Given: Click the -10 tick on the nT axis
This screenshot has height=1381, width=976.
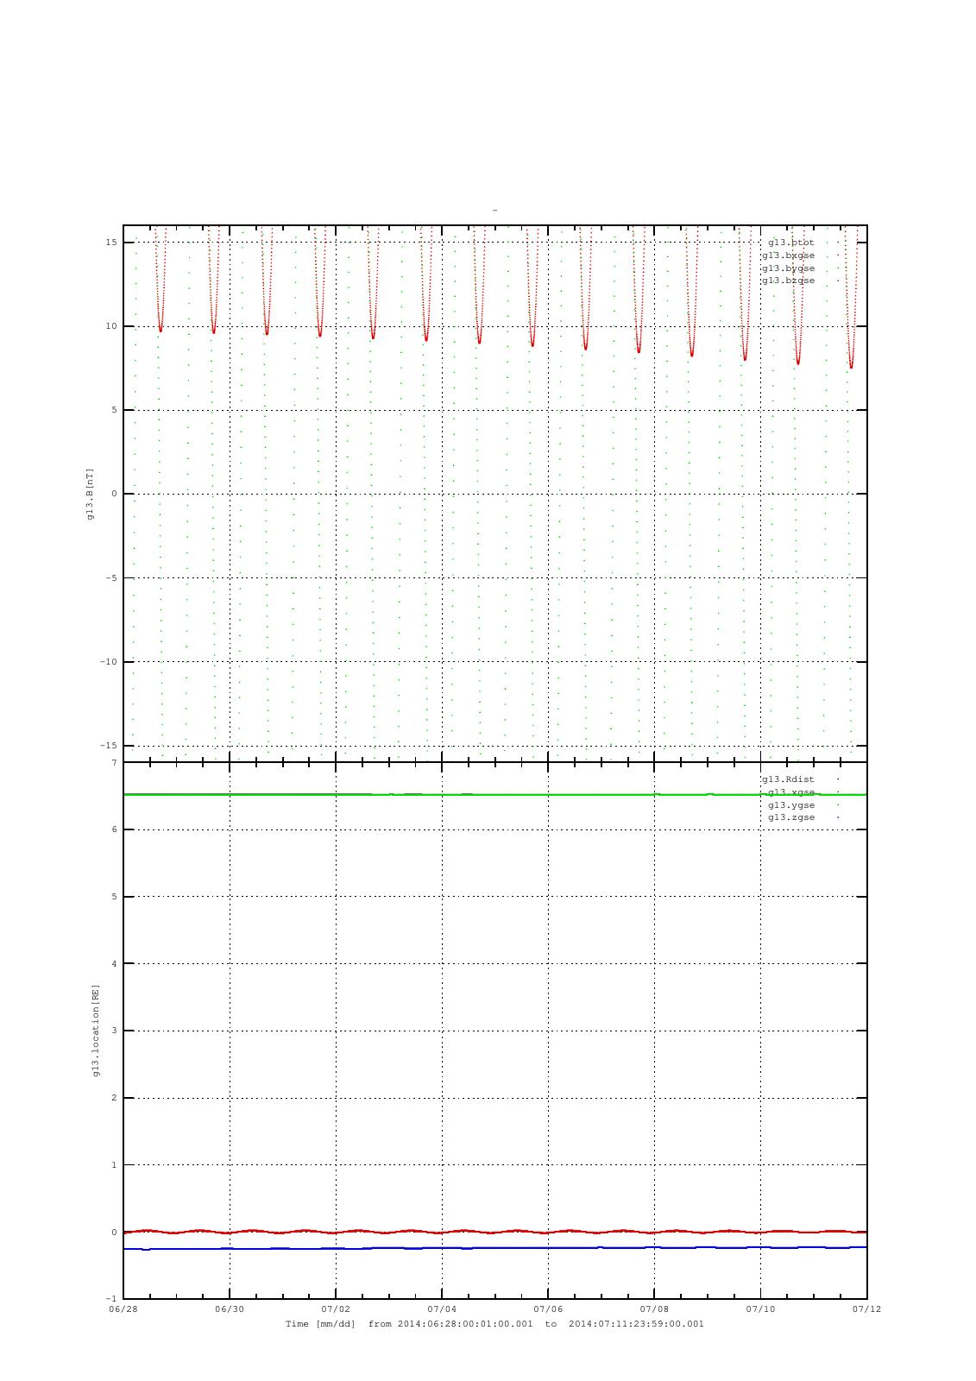Looking at the screenshot, I should coord(109,662).
